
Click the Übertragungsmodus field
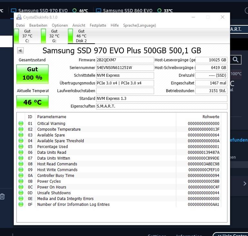click(x=125, y=83)
